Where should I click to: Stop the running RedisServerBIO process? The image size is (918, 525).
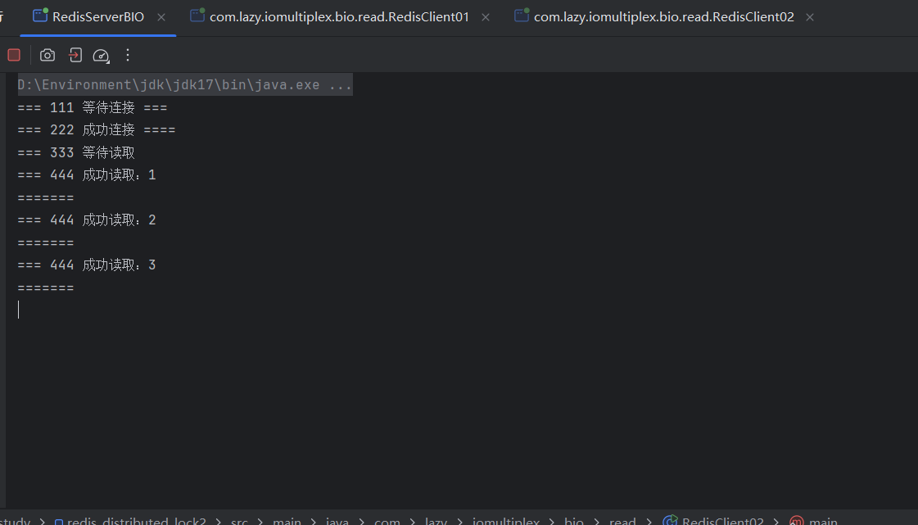click(x=14, y=55)
